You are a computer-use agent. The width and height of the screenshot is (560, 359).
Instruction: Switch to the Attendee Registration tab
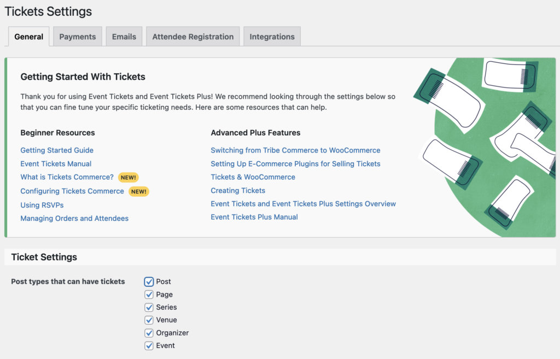[x=192, y=37]
